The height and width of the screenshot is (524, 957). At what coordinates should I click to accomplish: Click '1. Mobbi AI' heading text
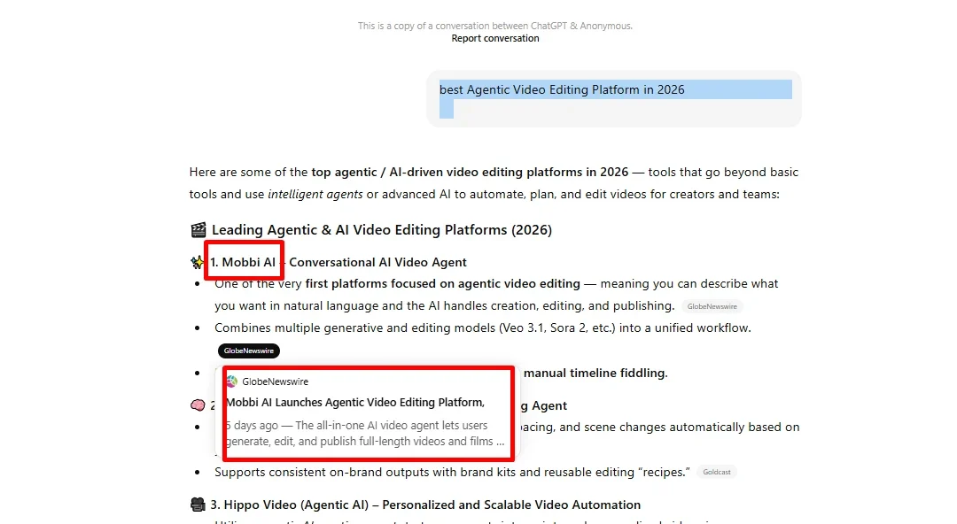pyautogui.click(x=243, y=262)
